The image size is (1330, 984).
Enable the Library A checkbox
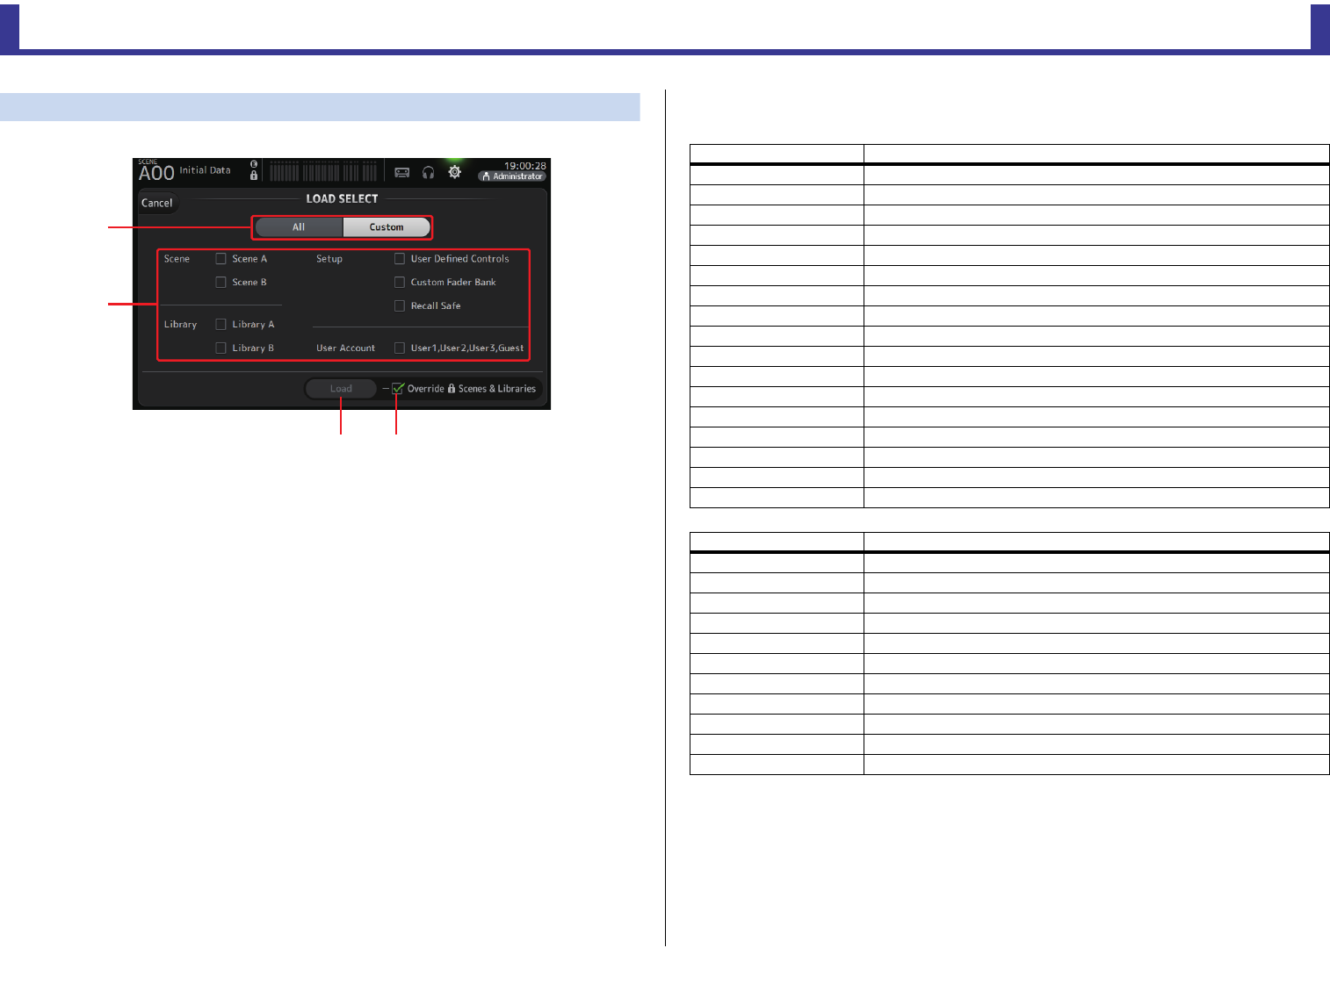pyautogui.click(x=221, y=325)
